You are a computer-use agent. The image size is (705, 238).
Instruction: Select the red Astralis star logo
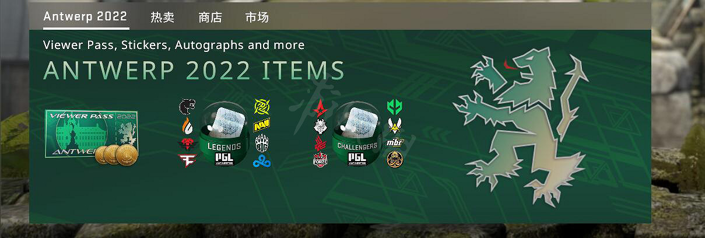(x=320, y=107)
